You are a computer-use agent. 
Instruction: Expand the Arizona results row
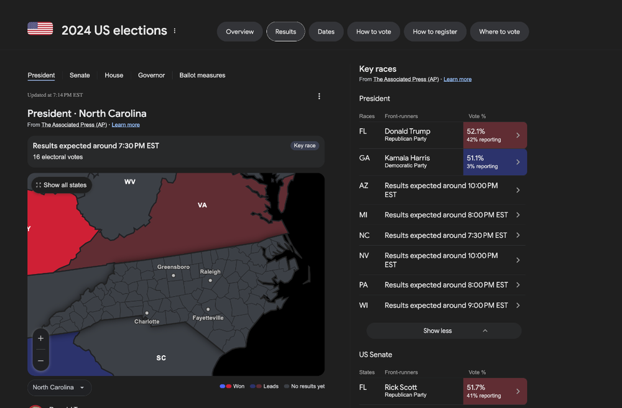coord(443,190)
